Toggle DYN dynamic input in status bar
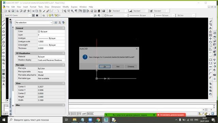This screenshot has height=123, width=218. [x=79, y=114]
